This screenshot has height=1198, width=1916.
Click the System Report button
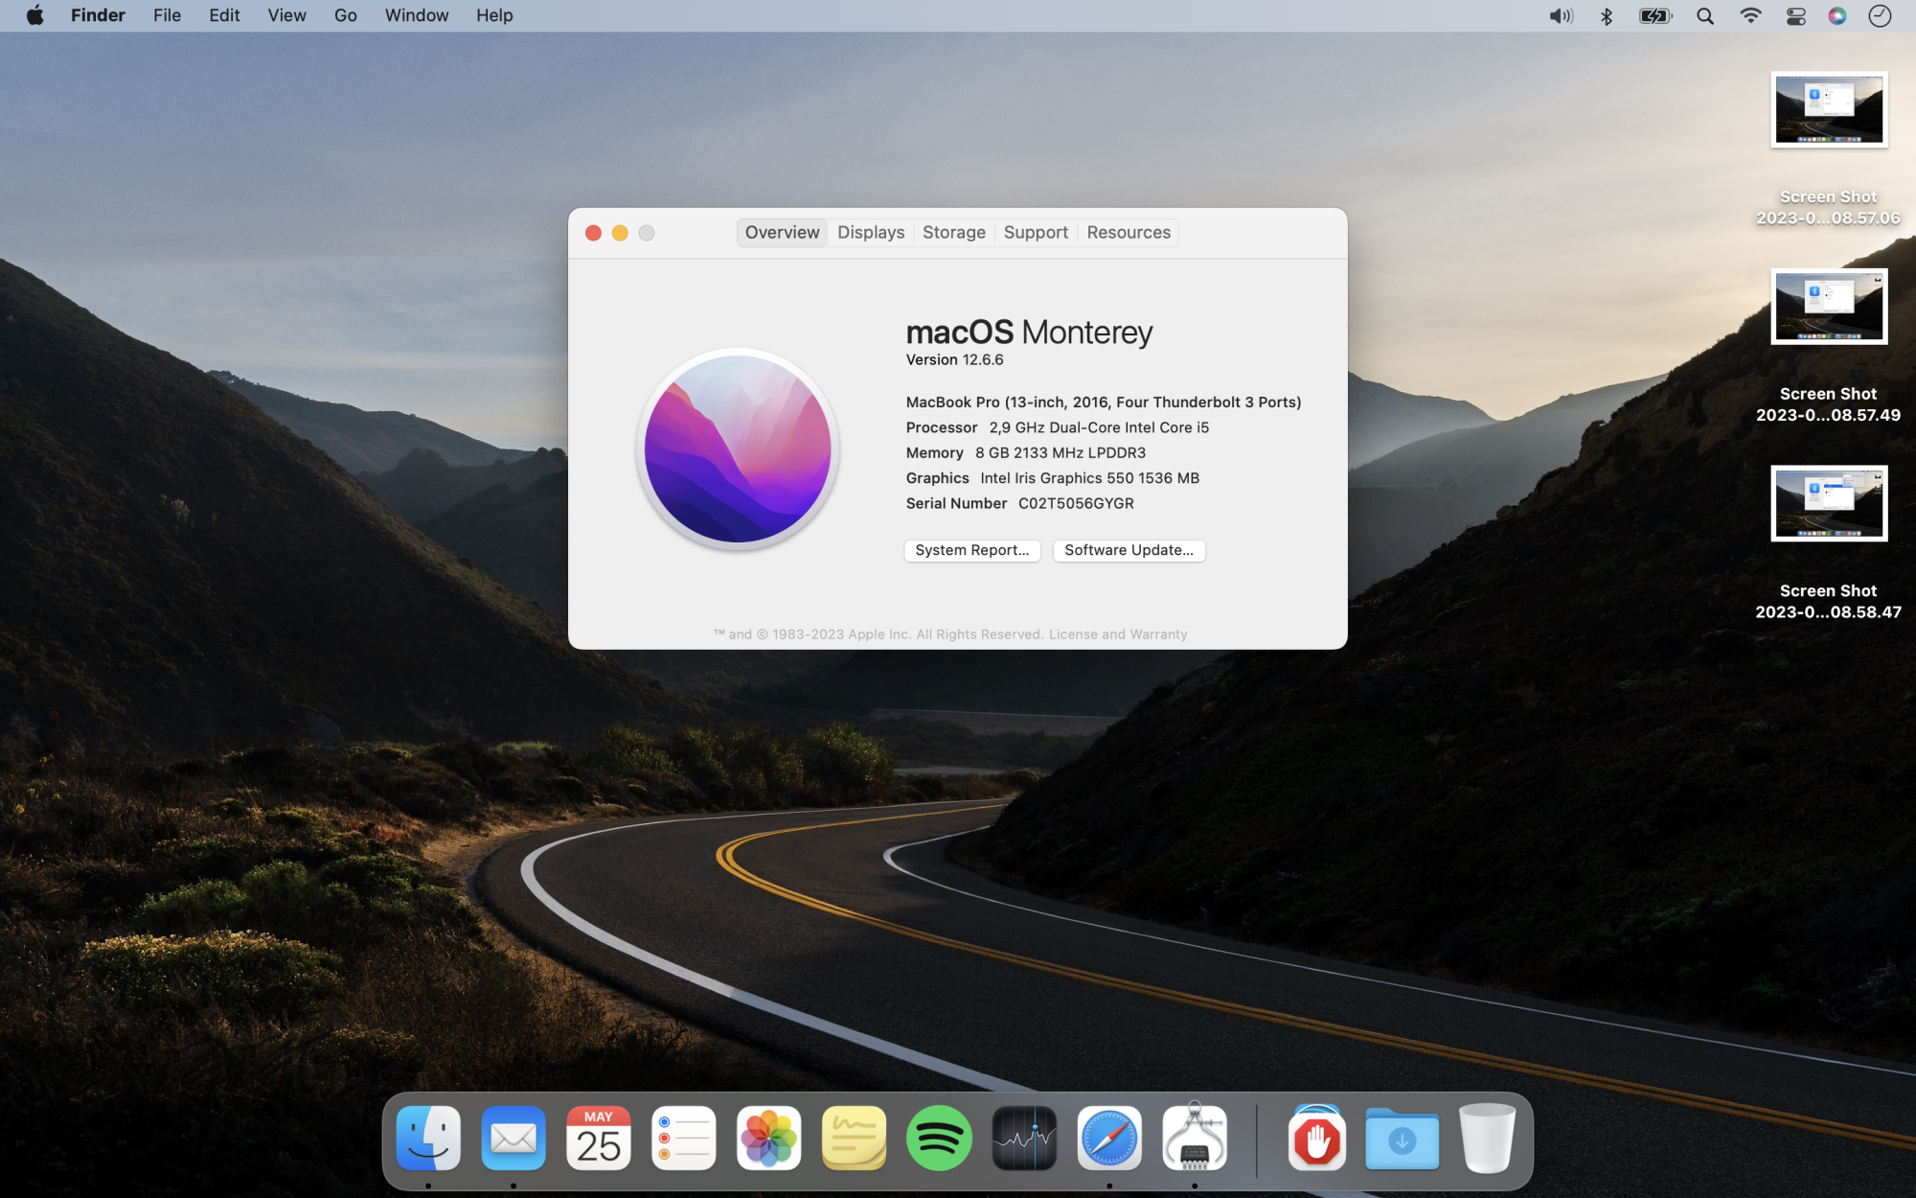click(x=971, y=550)
